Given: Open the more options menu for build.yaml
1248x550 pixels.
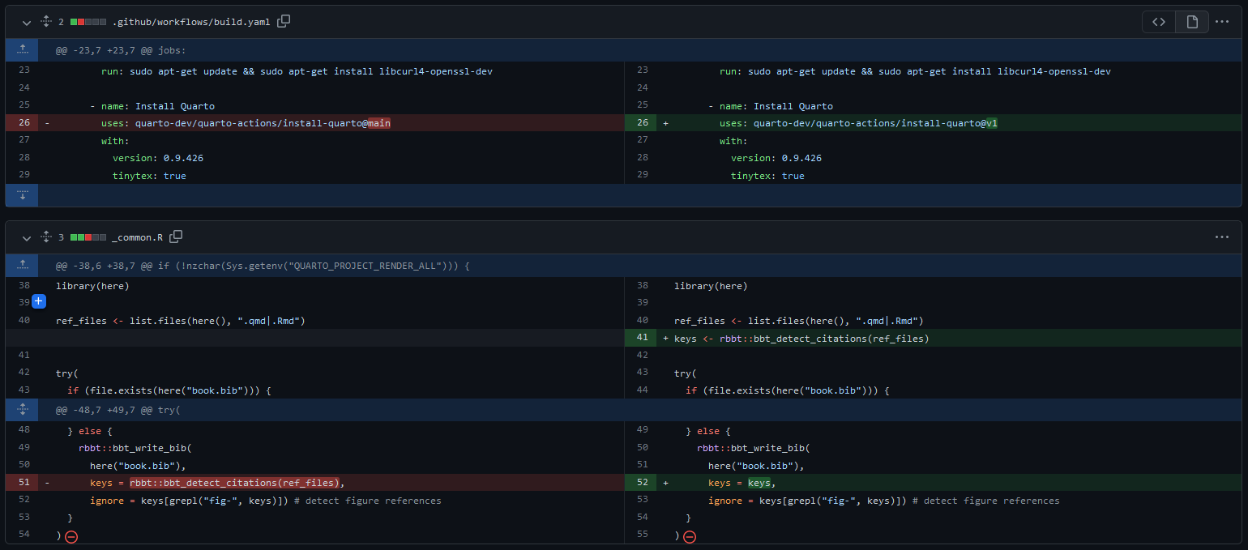Looking at the screenshot, I should [x=1222, y=22].
